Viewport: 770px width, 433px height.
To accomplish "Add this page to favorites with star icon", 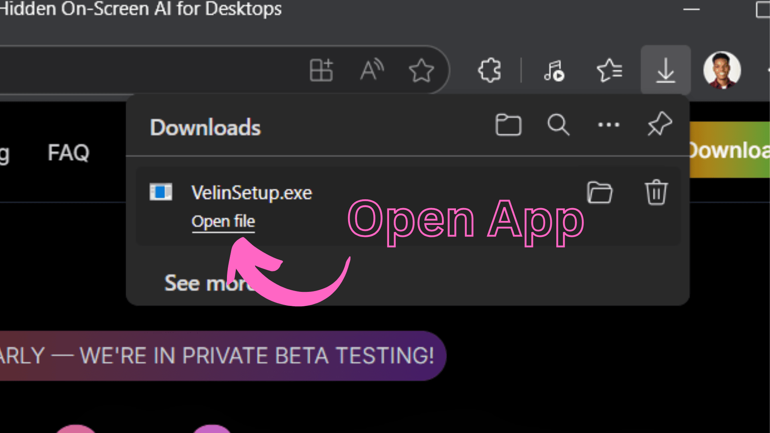I will (421, 70).
